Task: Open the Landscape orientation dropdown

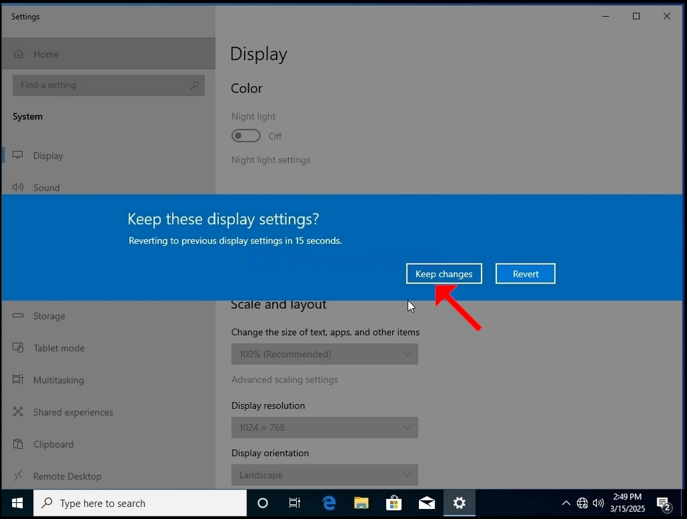Action: pos(324,475)
